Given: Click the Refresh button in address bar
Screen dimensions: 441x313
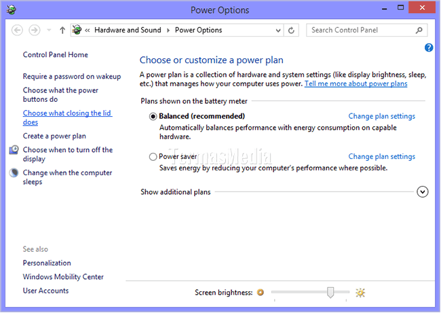Looking at the screenshot, I should click(292, 30).
